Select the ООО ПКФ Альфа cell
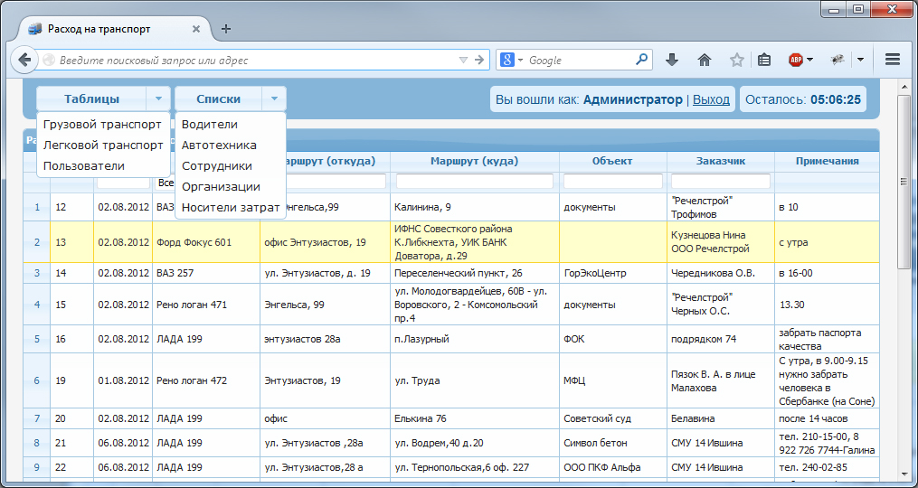 pos(613,467)
